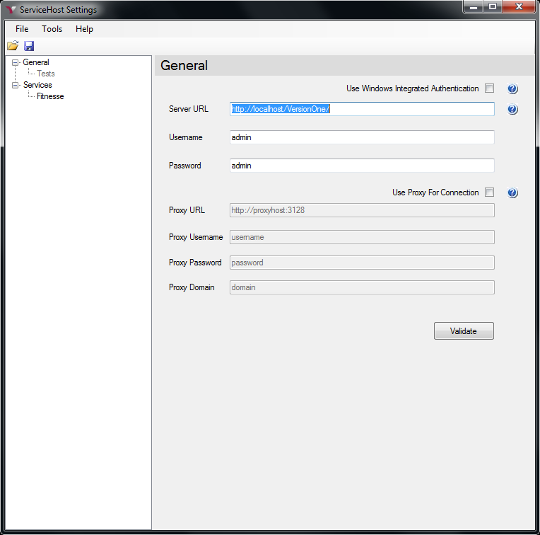Click the Proxy Domain field
Viewport: 540px width, 535px height.
click(x=362, y=287)
